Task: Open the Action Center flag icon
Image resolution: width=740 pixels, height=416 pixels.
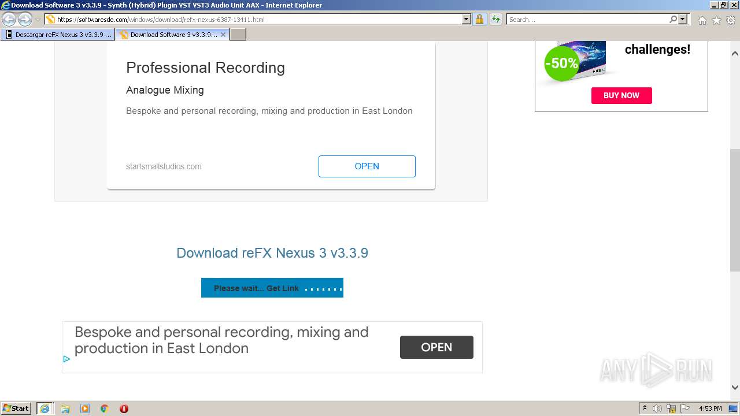Action: [684, 408]
